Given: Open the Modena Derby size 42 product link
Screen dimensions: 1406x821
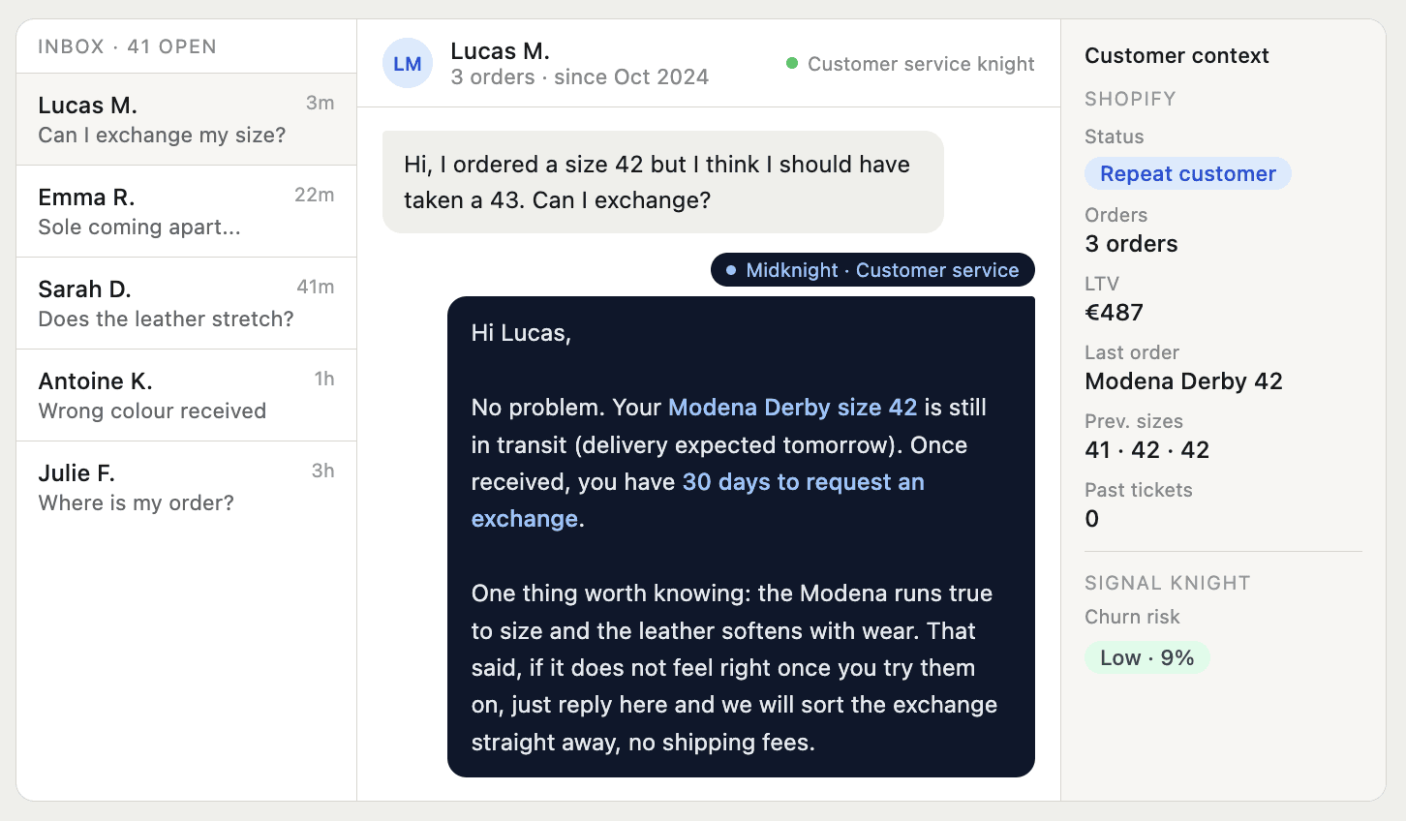Looking at the screenshot, I should tap(792, 408).
